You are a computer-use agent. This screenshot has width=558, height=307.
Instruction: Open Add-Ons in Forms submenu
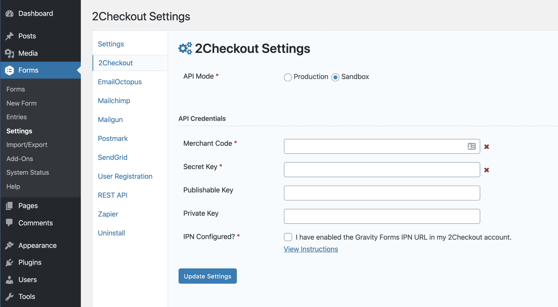tap(20, 159)
